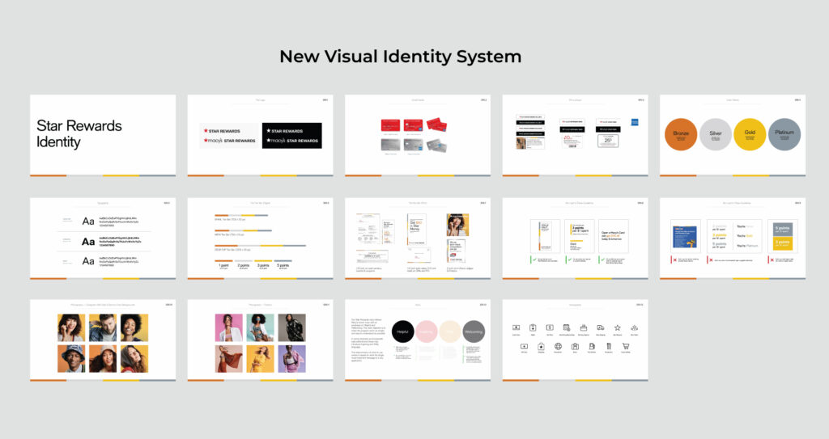Select the dollar bill icon
Image resolution: width=829 pixels, height=439 pixels.
550,327
